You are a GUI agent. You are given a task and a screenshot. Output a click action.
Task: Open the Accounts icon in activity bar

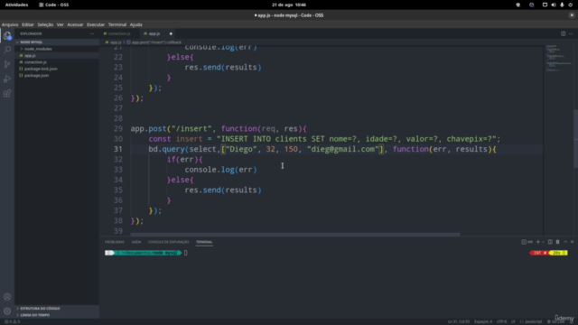pyautogui.click(x=7, y=297)
